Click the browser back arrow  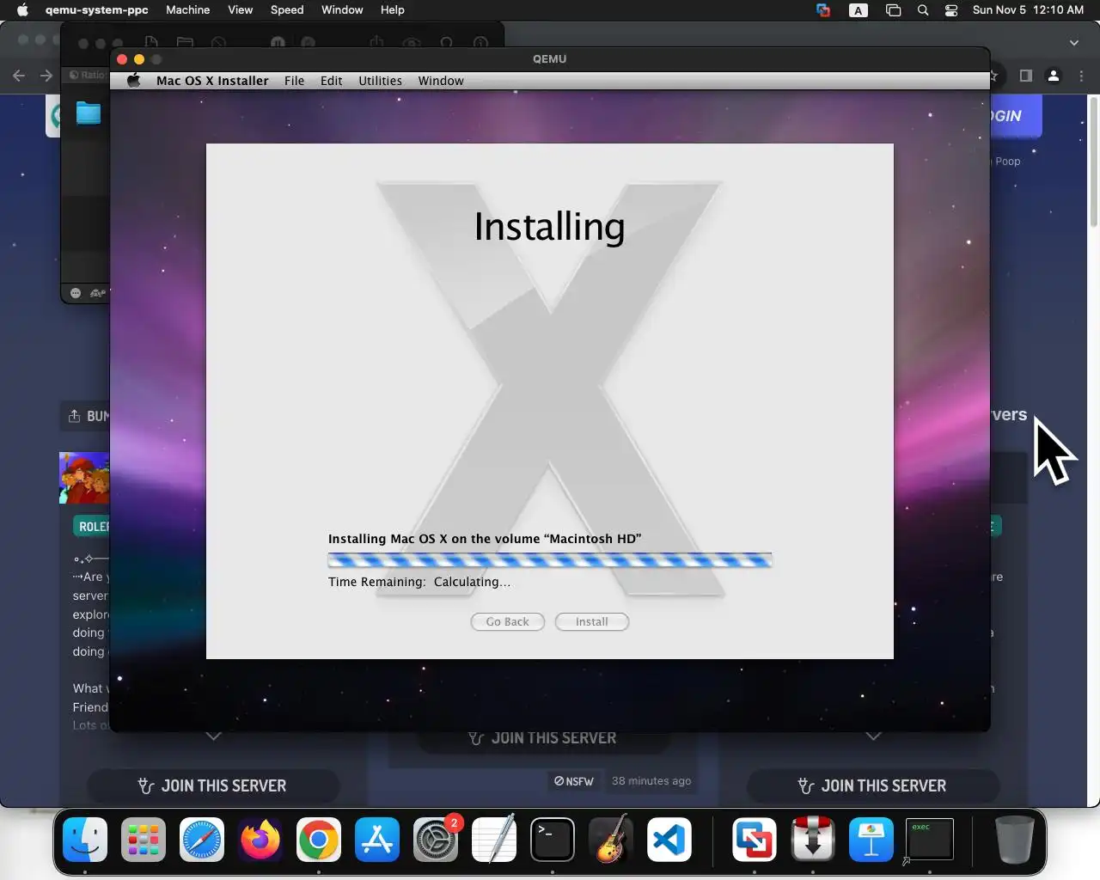(x=19, y=76)
